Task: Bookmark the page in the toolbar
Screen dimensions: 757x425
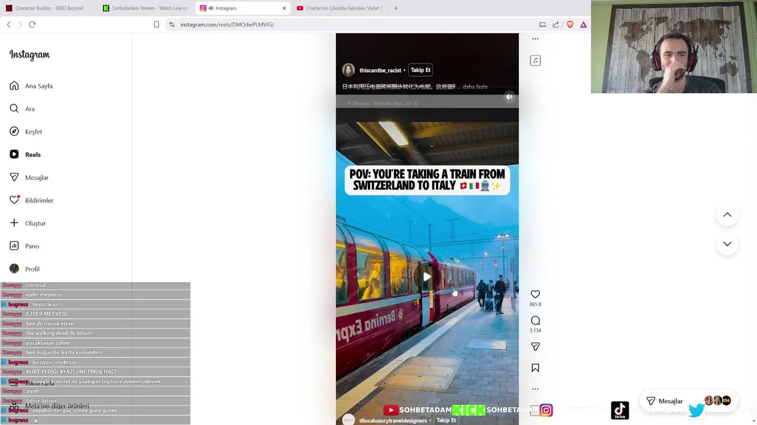Action: tap(156, 24)
